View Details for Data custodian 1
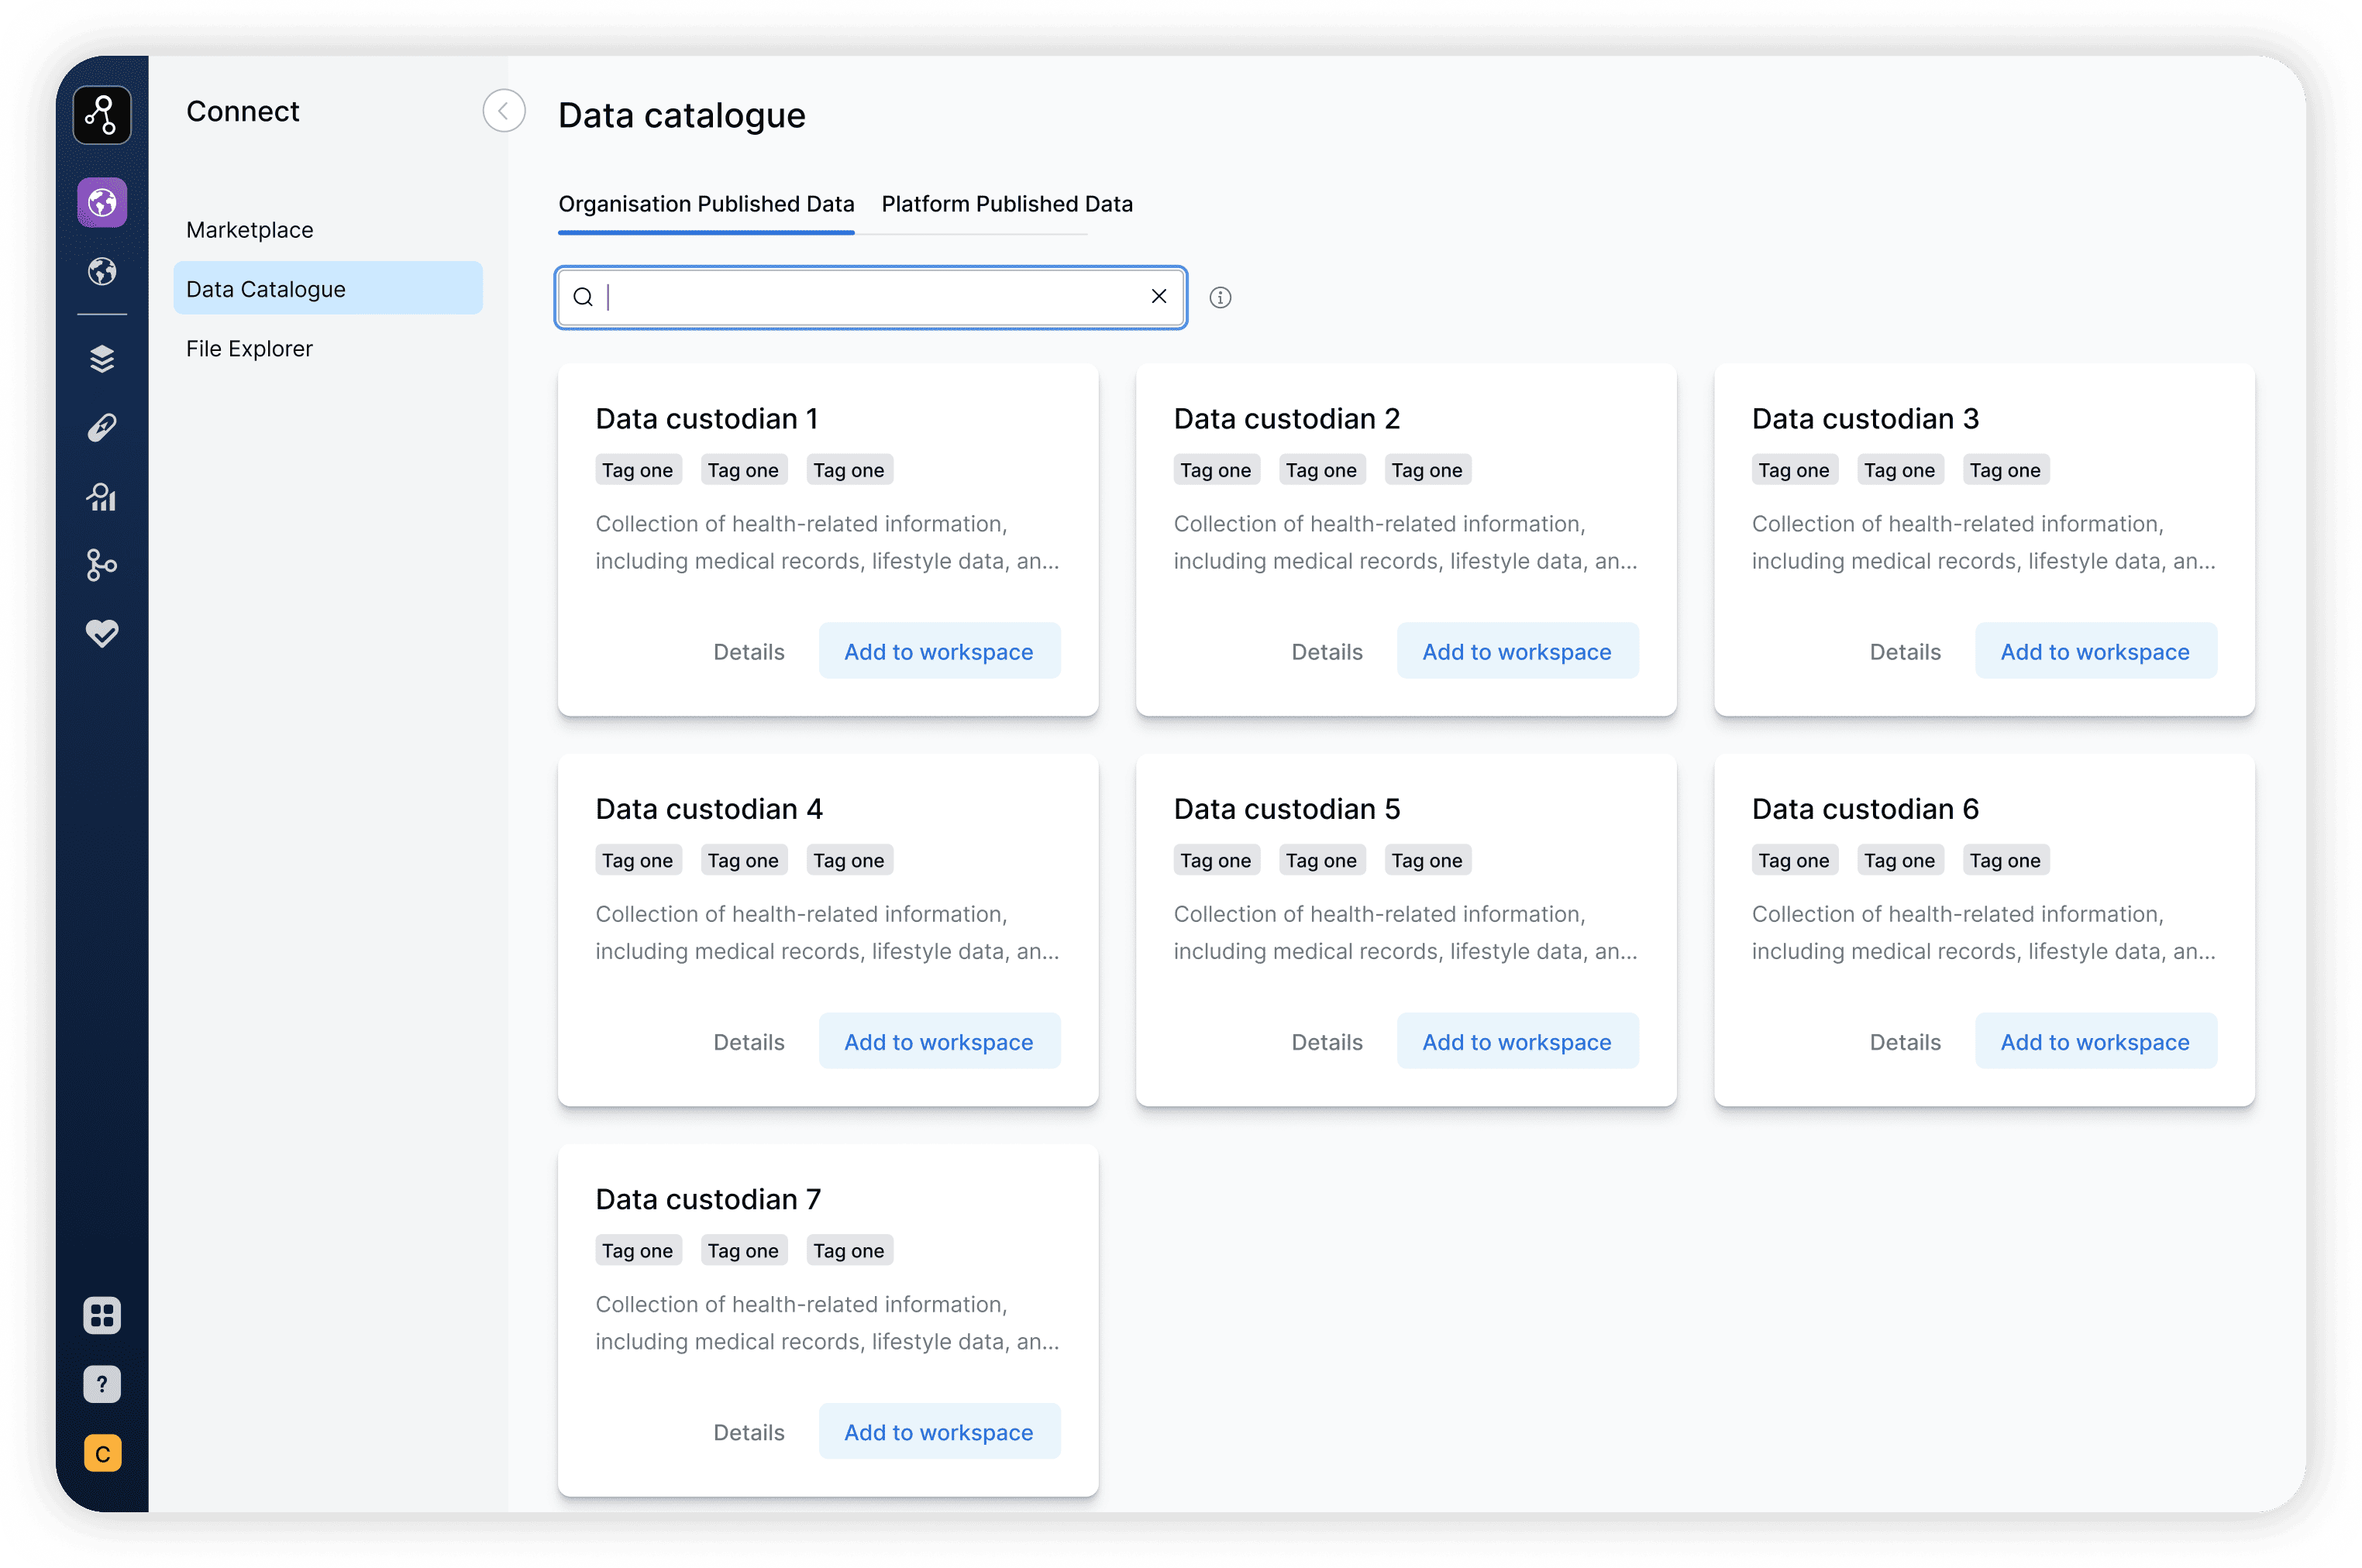The width and height of the screenshot is (2362, 1568). pos(749,652)
